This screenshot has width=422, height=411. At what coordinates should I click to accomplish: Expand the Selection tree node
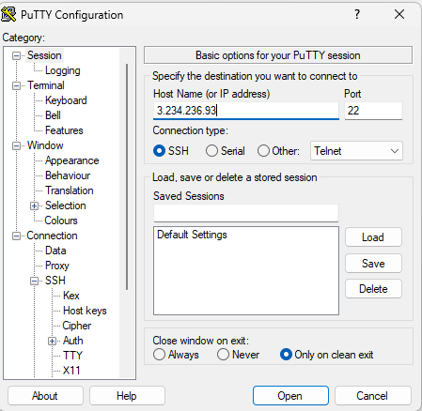tap(34, 206)
